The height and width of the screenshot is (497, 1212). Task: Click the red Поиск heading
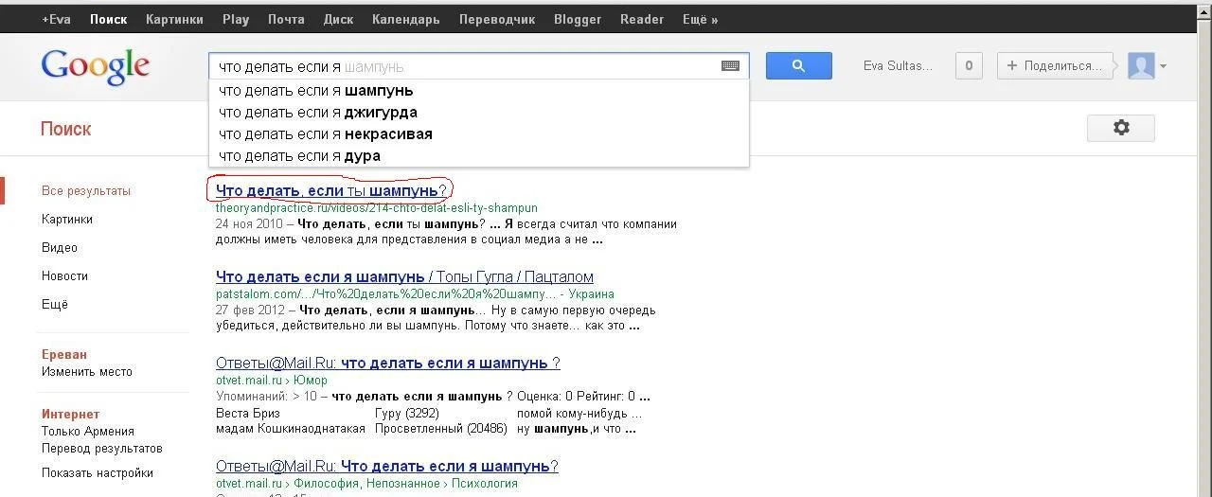point(66,129)
